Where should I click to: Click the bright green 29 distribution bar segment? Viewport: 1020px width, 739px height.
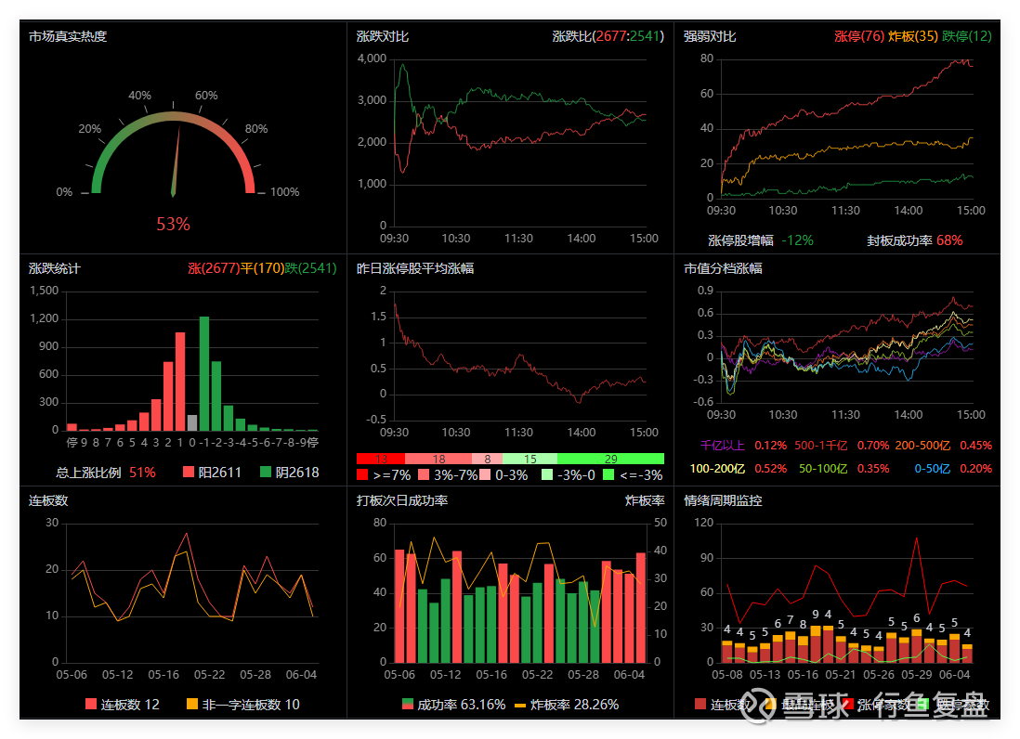click(610, 459)
